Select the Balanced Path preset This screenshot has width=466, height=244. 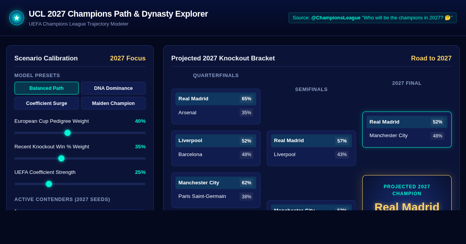coord(47,88)
